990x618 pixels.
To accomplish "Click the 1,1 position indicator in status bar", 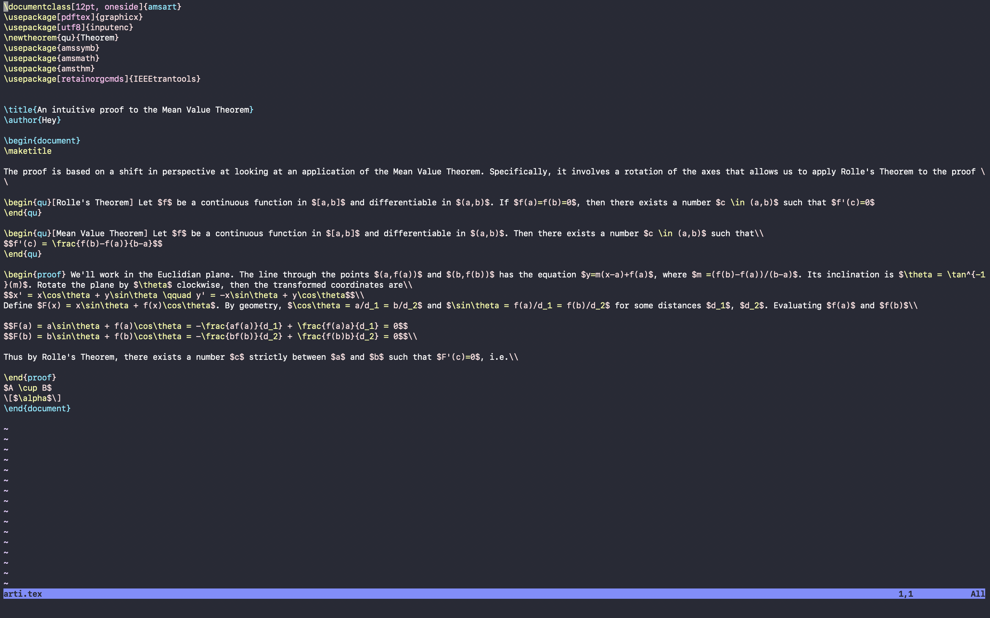I will point(906,594).
